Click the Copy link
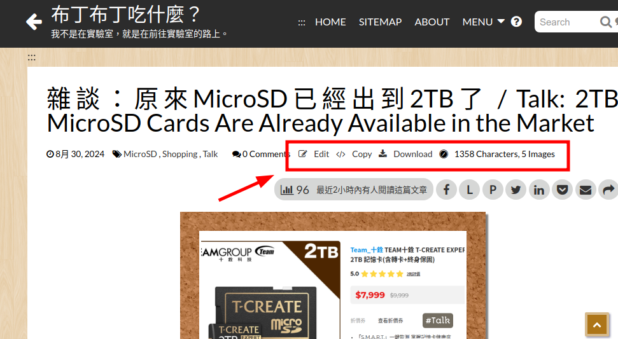This screenshot has height=339, width=618. (x=362, y=154)
